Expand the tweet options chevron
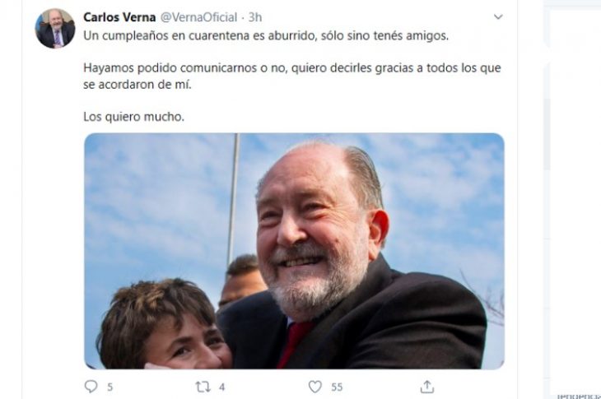 point(498,16)
